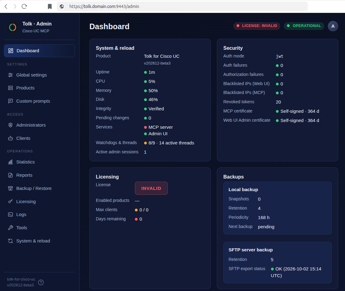The width and height of the screenshot is (345, 291).
Task: Click the Admin UI service status
Action: pos(156,134)
